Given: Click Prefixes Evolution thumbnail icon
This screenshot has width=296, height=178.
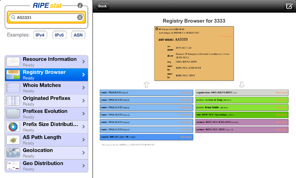Looking at the screenshot, I should 13,114.
